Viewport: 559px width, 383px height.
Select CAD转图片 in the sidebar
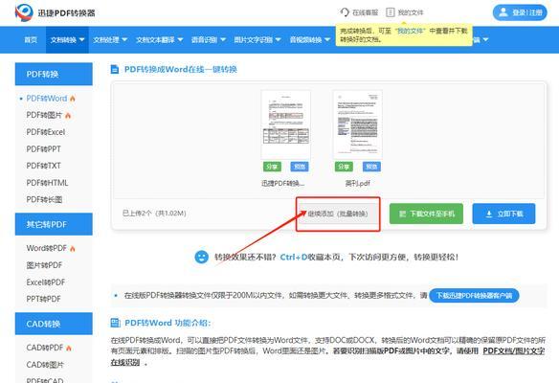point(45,365)
